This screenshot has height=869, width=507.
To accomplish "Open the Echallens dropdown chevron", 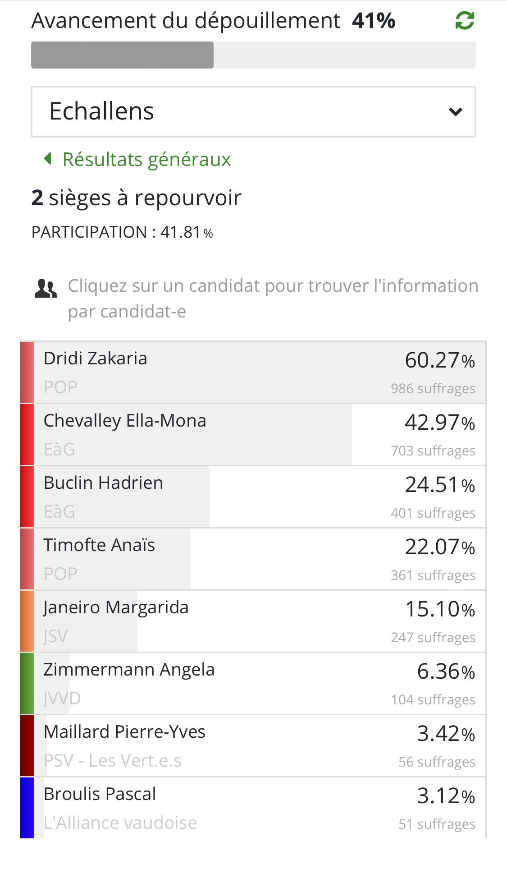I will point(456,112).
